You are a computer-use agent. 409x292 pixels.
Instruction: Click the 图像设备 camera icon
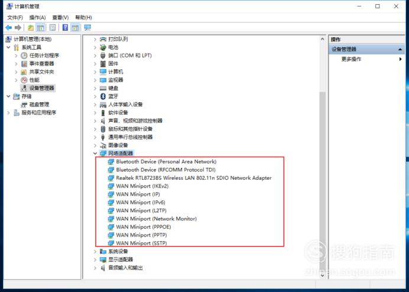[103, 145]
